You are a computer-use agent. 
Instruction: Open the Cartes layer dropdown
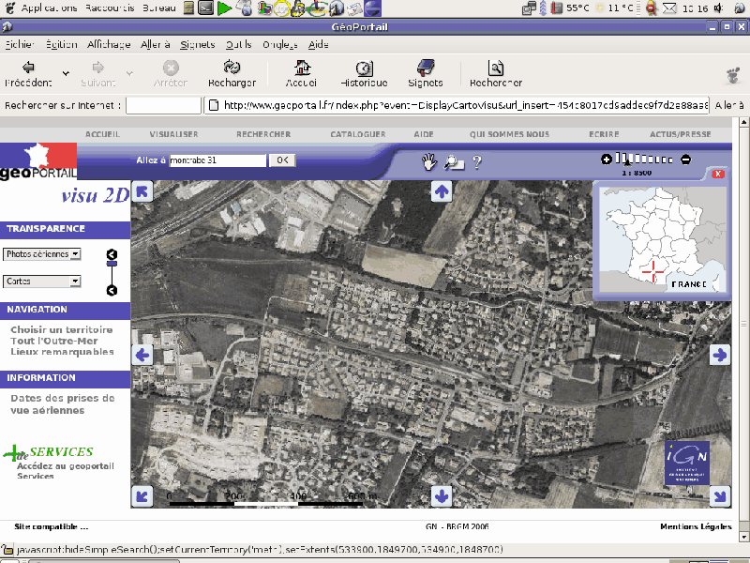click(42, 281)
